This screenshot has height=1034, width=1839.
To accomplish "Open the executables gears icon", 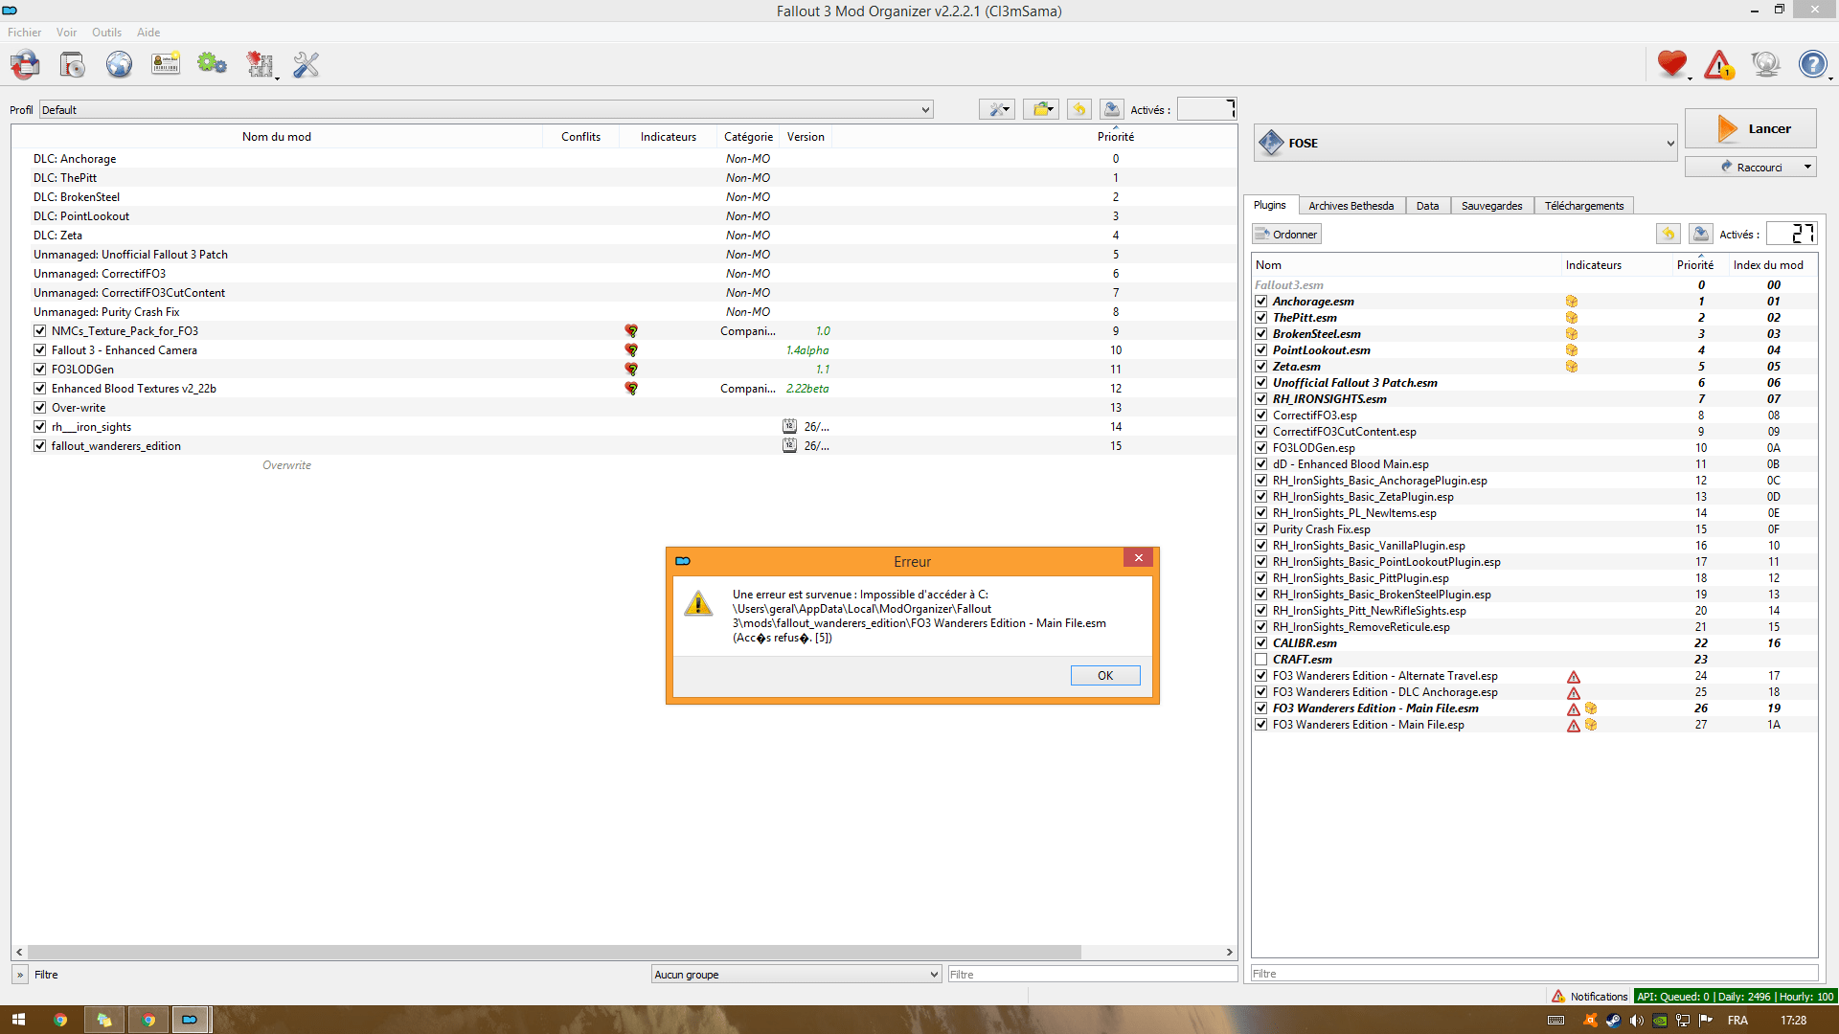I will click(x=212, y=65).
